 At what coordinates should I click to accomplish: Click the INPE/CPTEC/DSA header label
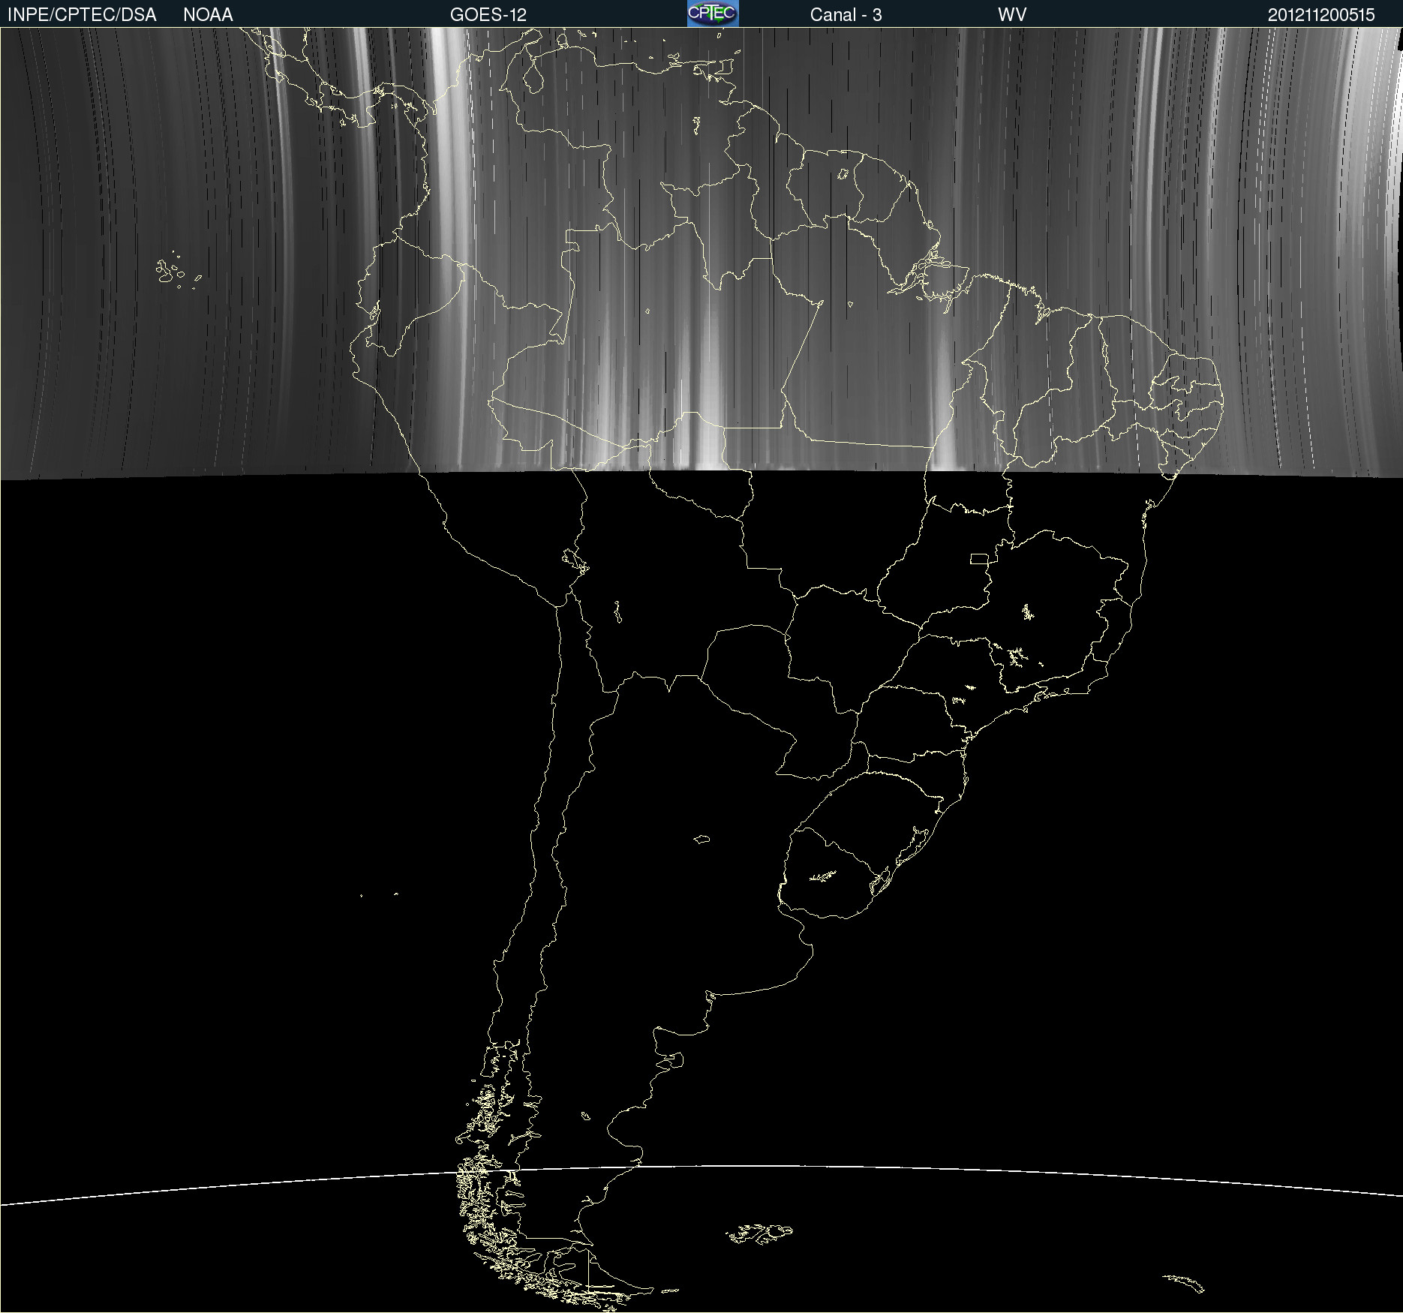coord(82,14)
